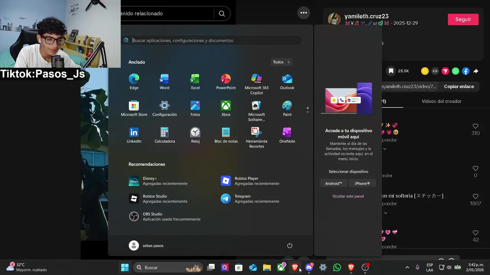
Task: Switch to Videos del creador tab
Action: (441, 101)
